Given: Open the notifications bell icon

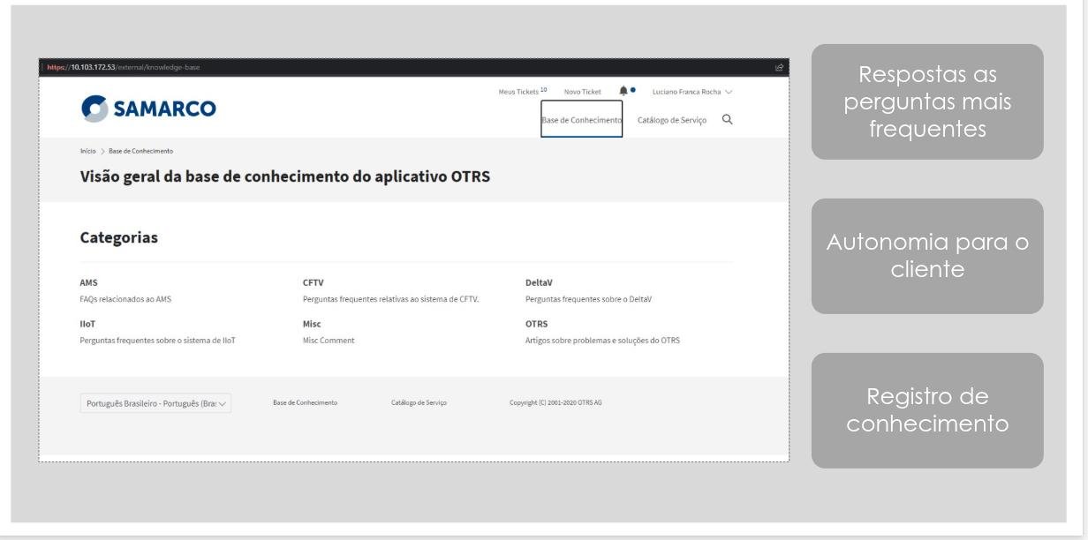Looking at the screenshot, I should pos(624,91).
